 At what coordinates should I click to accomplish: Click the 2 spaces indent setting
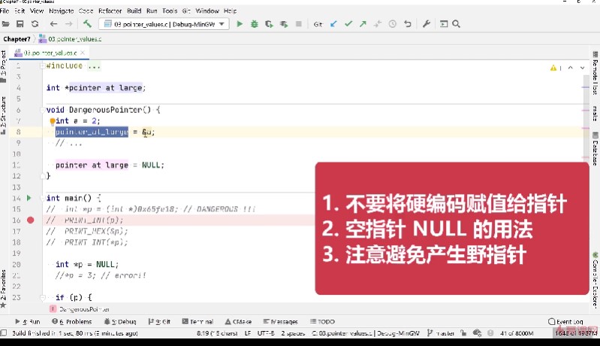tap(293, 333)
